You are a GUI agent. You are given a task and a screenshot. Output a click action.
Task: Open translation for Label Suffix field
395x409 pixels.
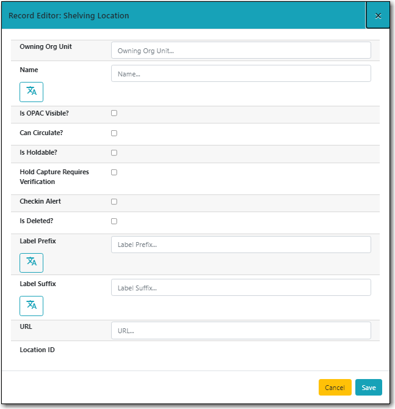click(31, 306)
